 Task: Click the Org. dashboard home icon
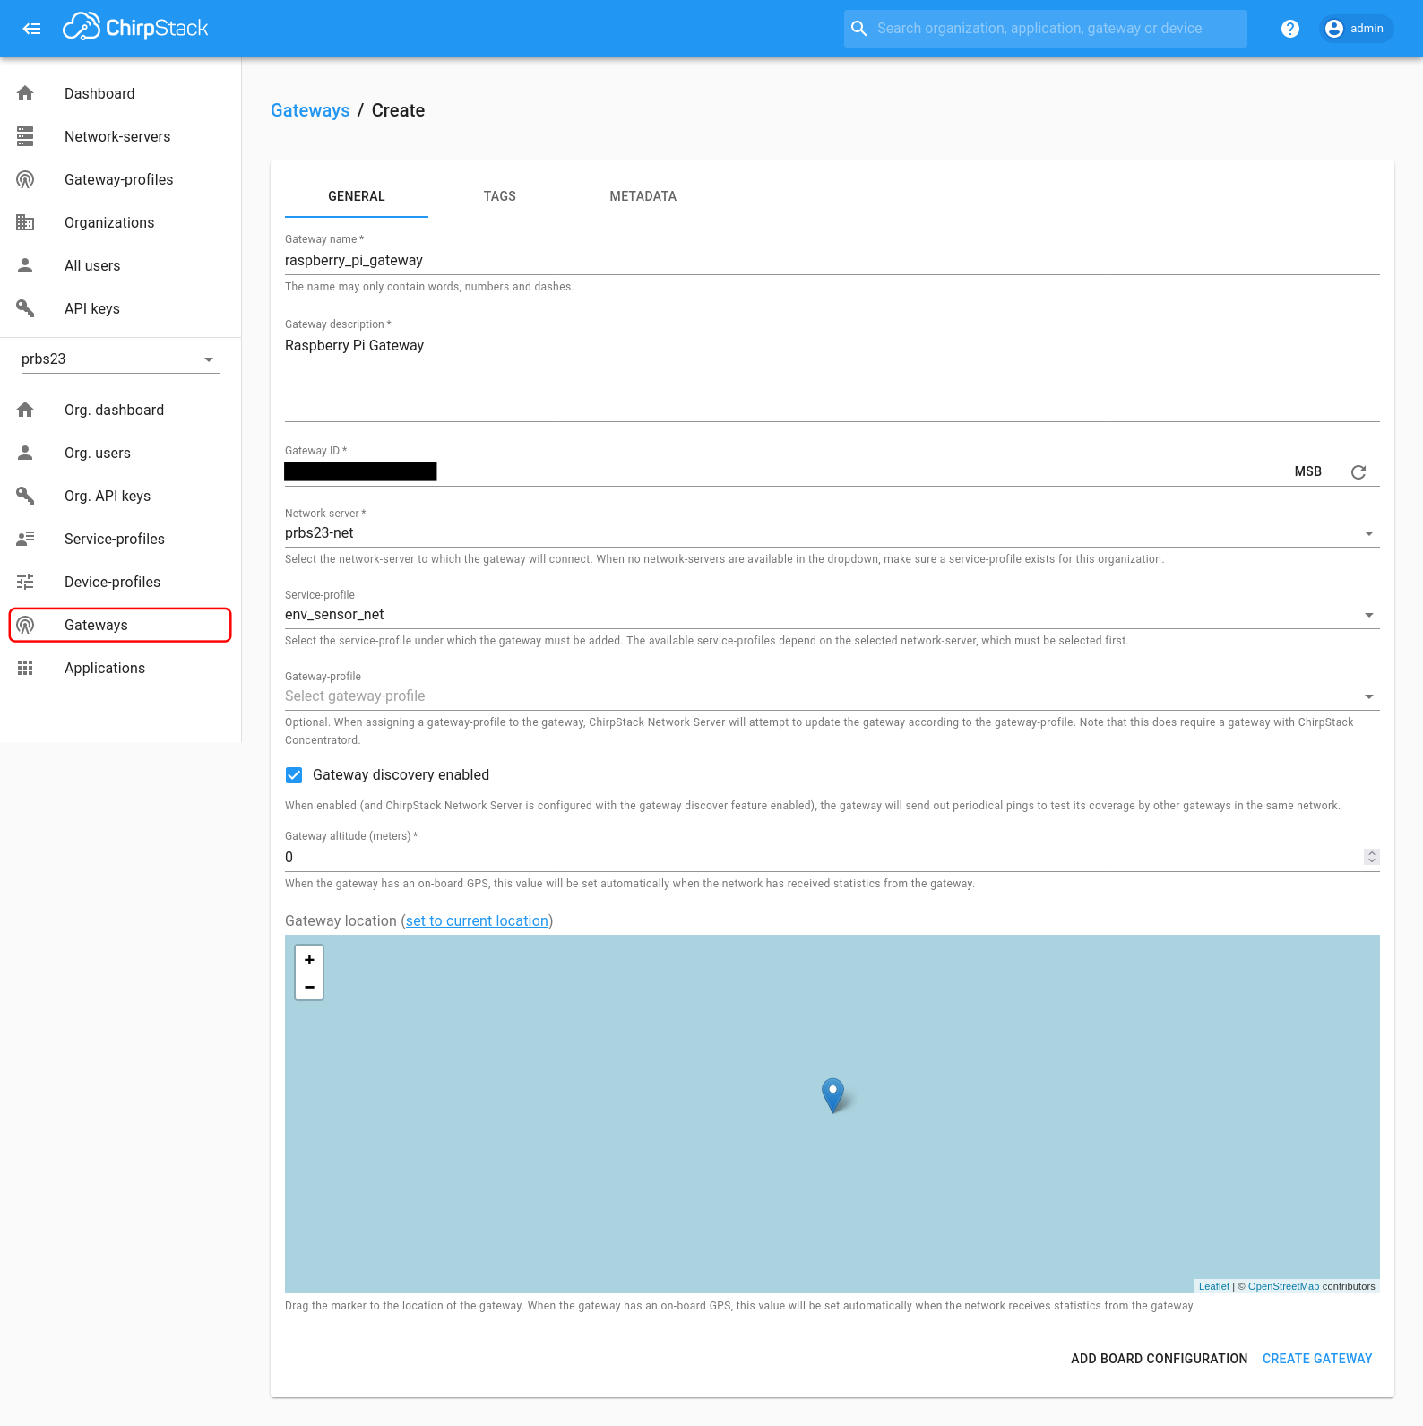coord(25,410)
